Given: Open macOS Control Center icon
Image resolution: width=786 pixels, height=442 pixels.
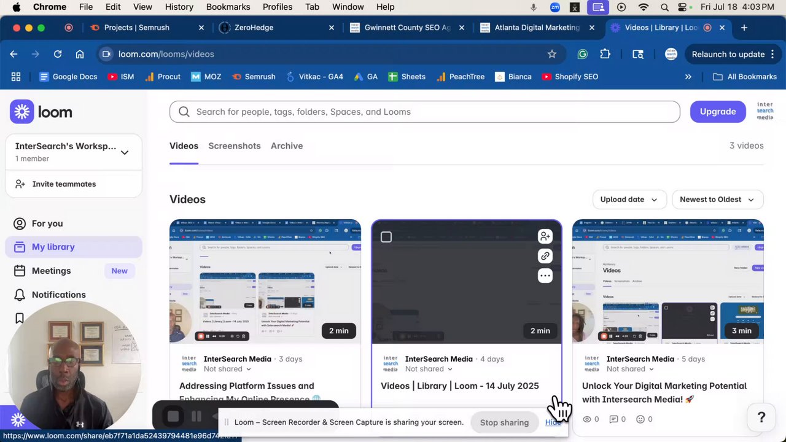Looking at the screenshot, I should (x=683, y=7).
